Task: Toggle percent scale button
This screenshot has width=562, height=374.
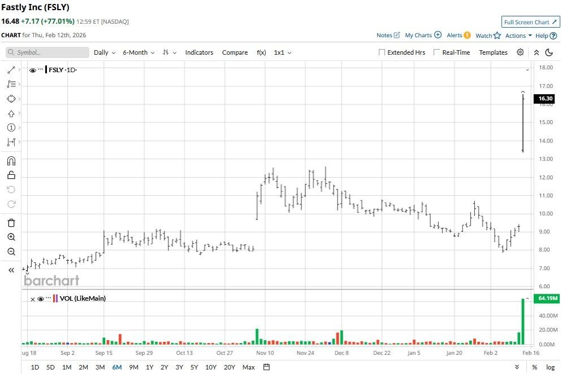Action: click(x=534, y=367)
